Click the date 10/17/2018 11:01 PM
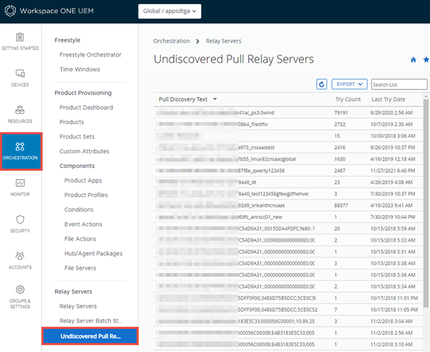This screenshot has height=352, width=430. point(394,298)
